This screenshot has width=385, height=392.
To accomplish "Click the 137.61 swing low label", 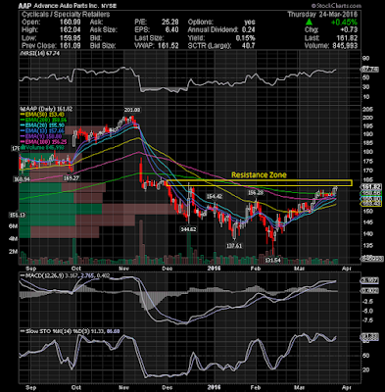I will [x=234, y=245].
